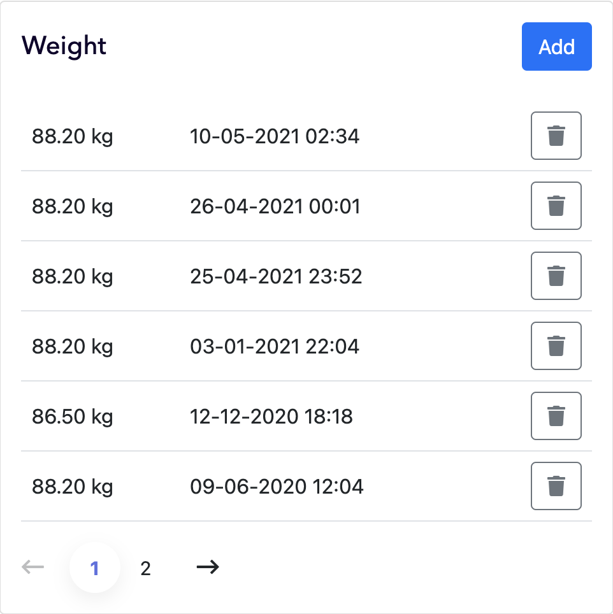Trash the 03-01-2021 22:04 weight entry
This screenshot has width=613, height=614.
tap(556, 346)
